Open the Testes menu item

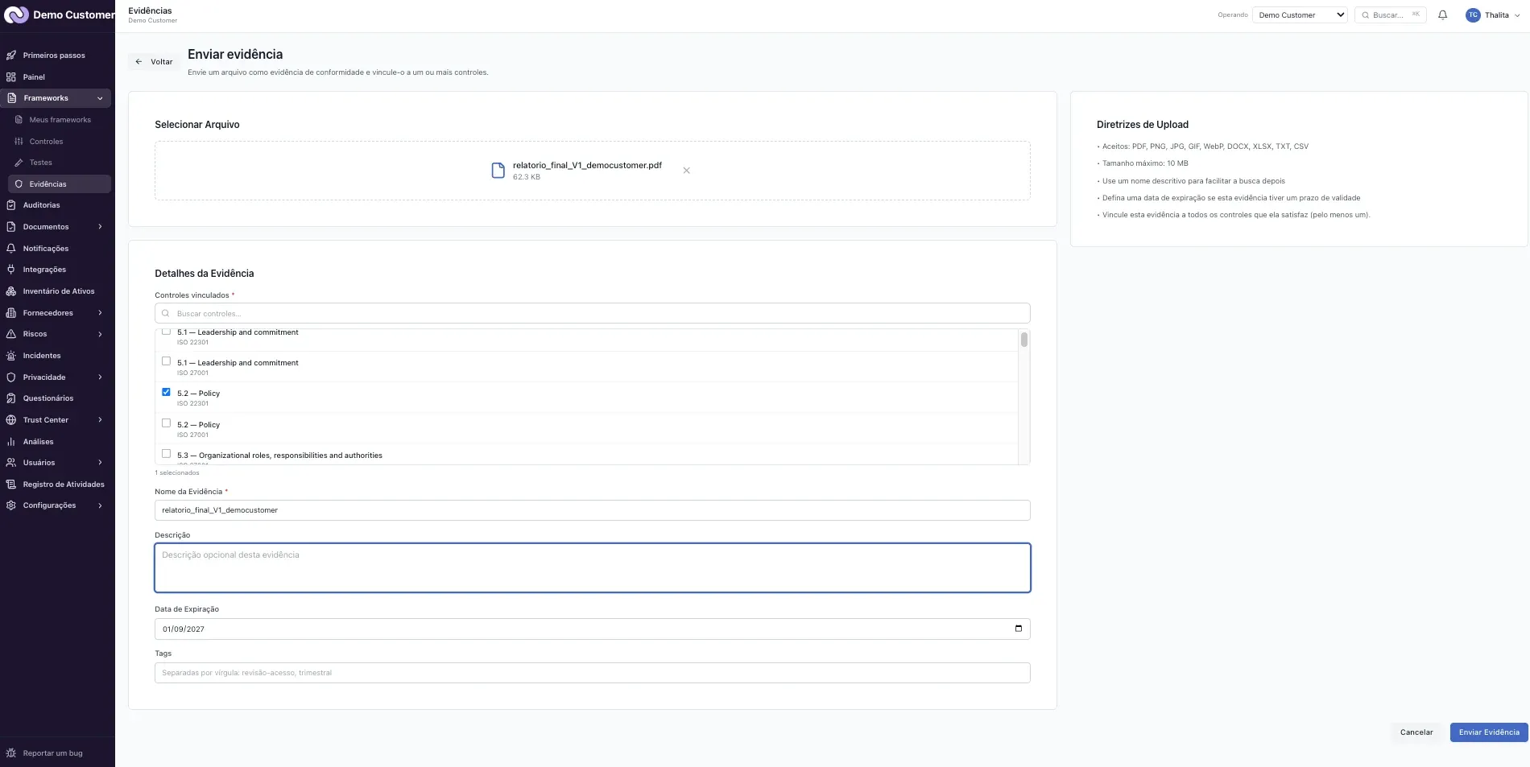[x=60, y=163]
